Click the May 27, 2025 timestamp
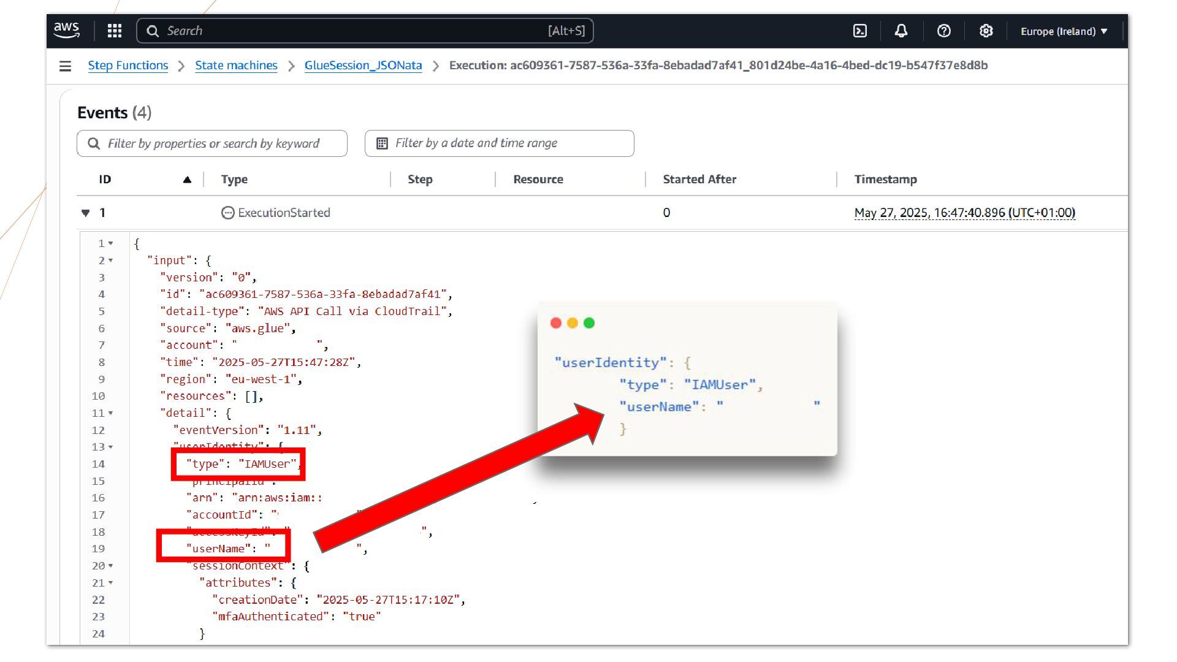This screenshot has width=1177, height=662. coord(965,213)
